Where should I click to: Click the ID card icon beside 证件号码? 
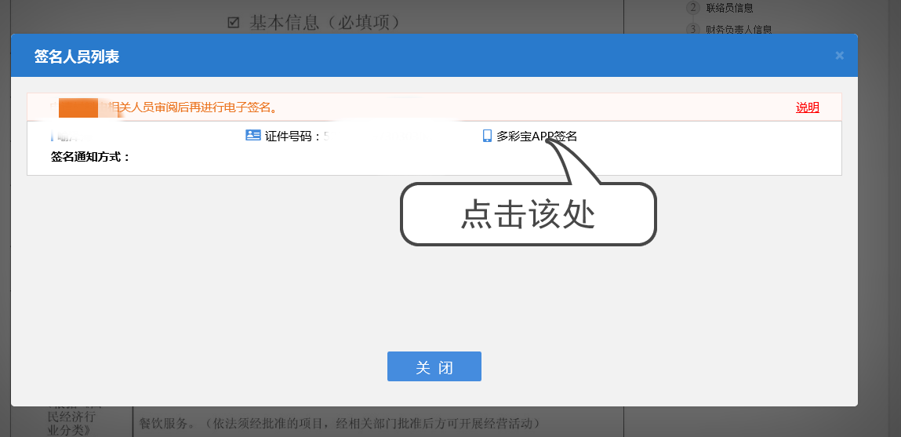253,135
